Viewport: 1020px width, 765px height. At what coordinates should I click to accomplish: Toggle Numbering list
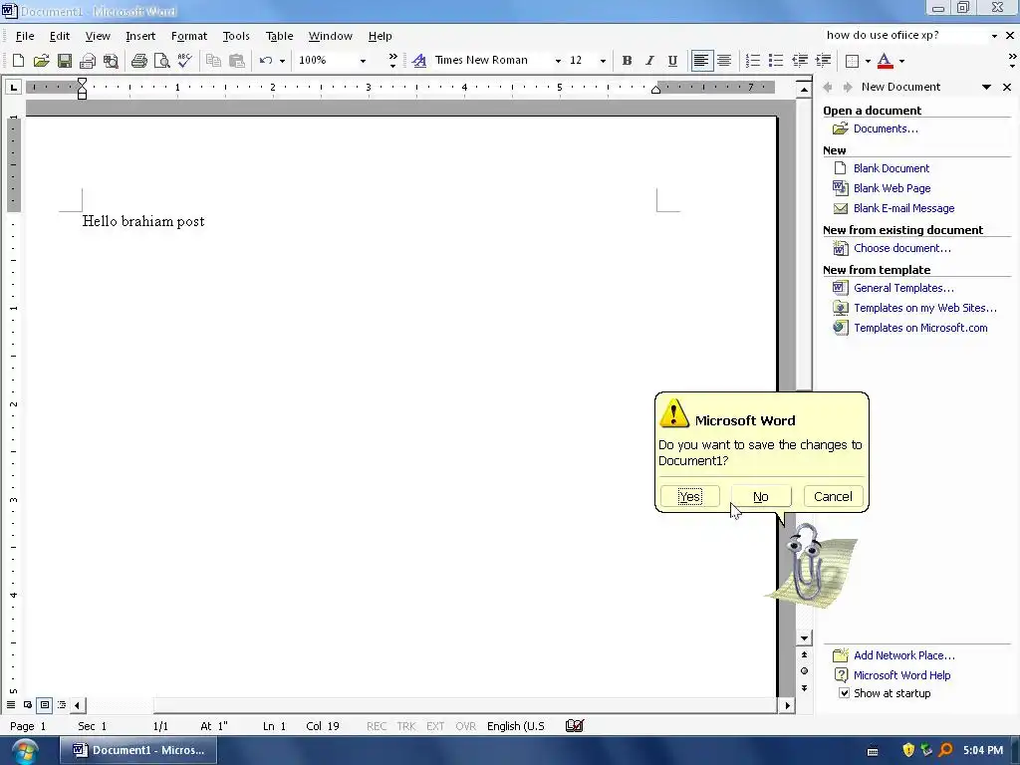click(753, 61)
